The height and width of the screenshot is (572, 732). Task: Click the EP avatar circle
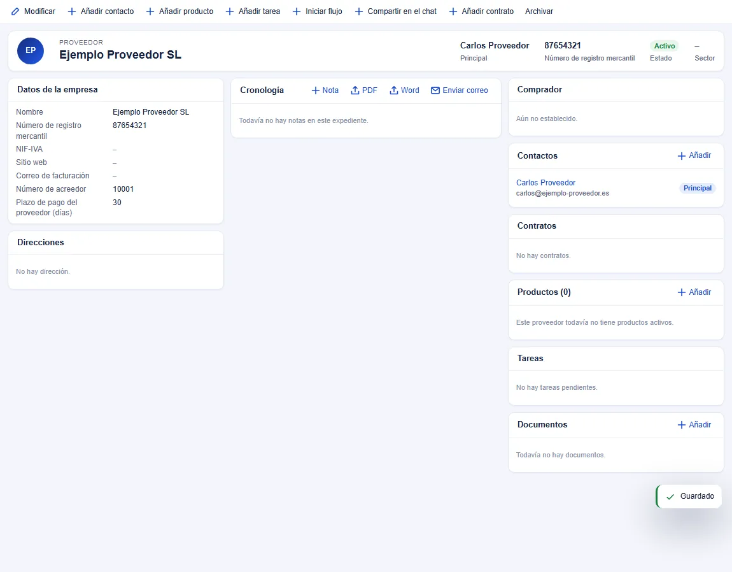[31, 51]
